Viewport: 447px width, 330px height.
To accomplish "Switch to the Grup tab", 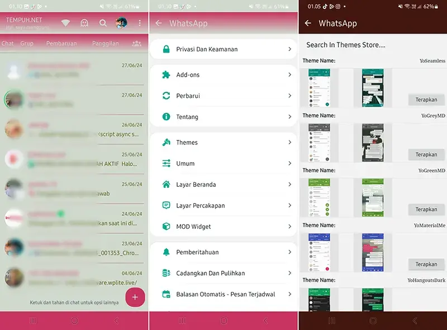I will [26, 43].
